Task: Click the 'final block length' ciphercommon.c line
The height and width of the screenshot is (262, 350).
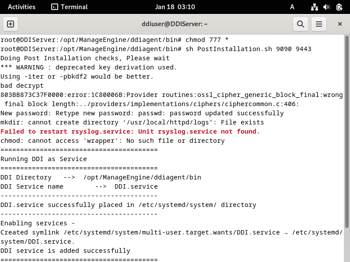Action: click(x=152, y=104)
